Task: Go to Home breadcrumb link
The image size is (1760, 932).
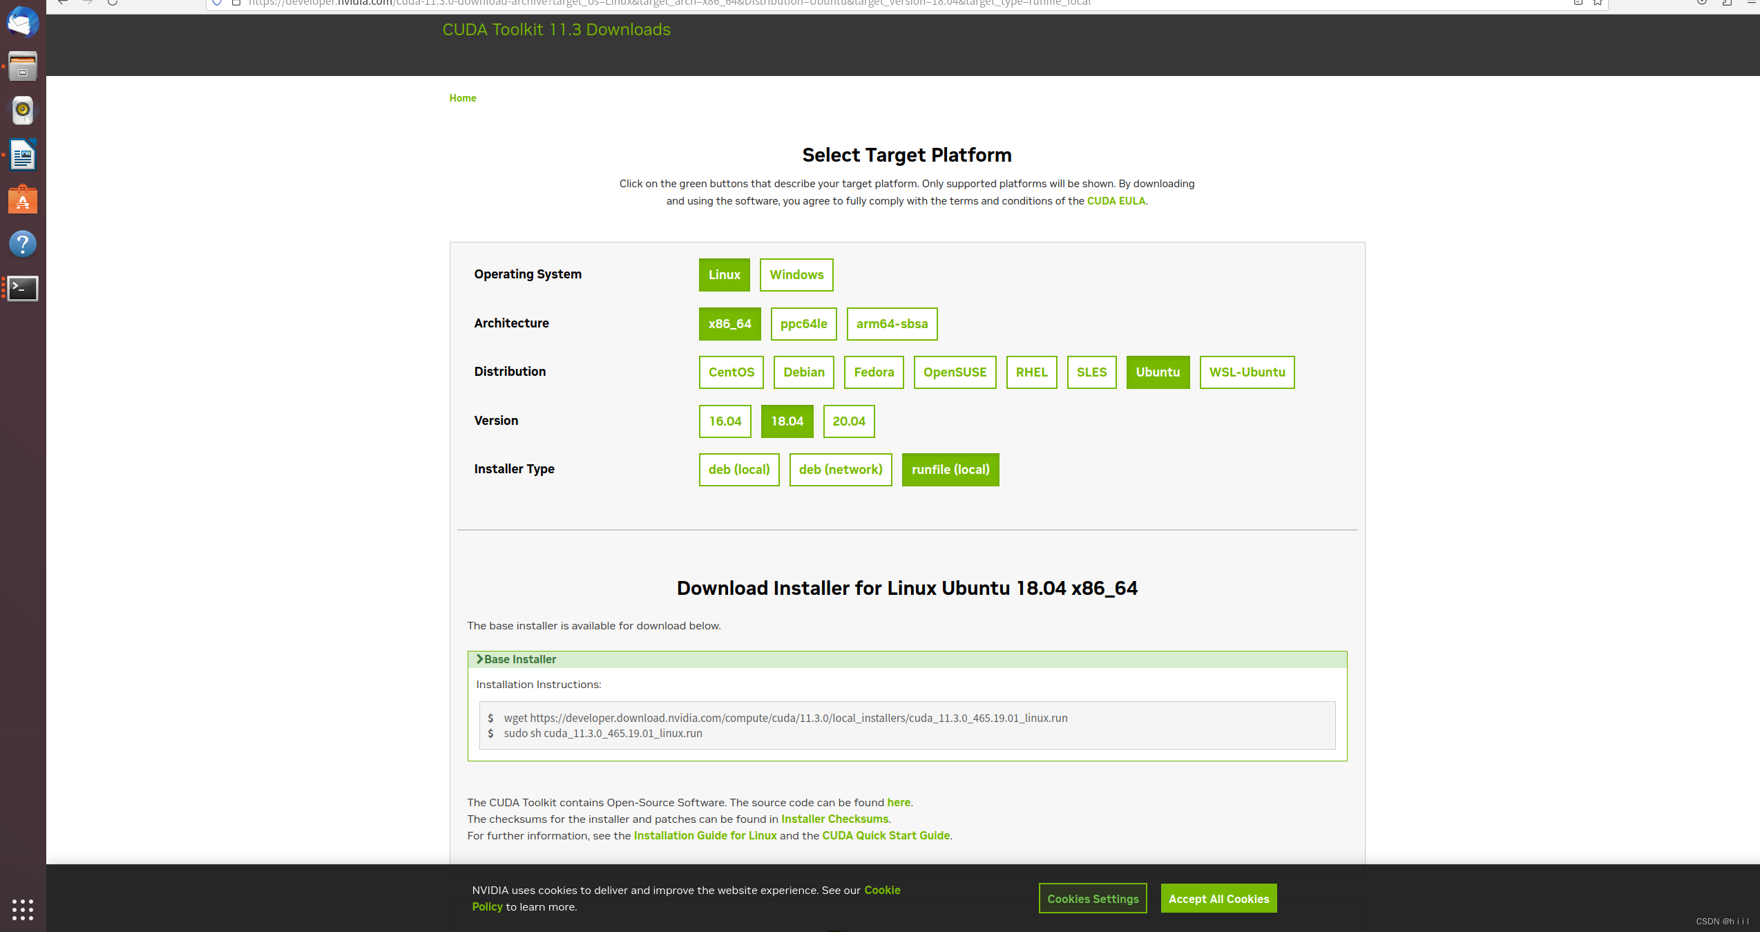Action: [x=462, y=98]
